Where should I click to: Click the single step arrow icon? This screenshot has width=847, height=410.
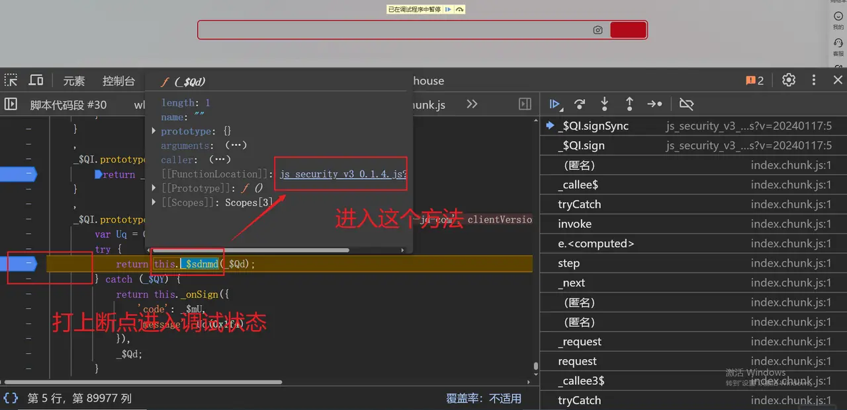(x=654, y=104)
